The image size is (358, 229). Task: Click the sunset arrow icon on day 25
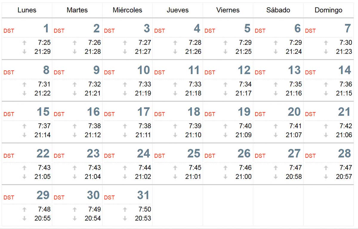coord(175,177)
